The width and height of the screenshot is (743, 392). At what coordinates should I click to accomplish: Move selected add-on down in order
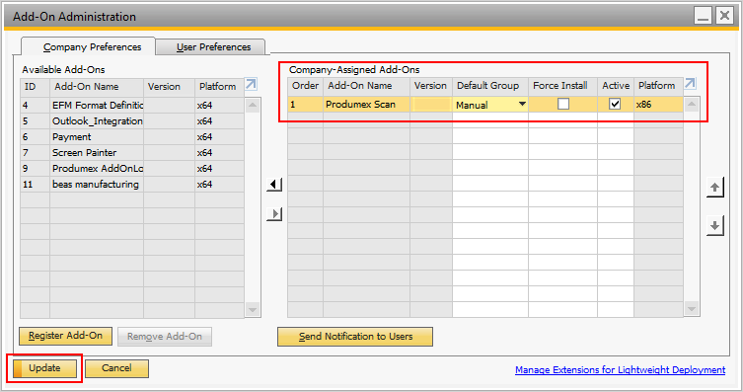click(715, 226)
